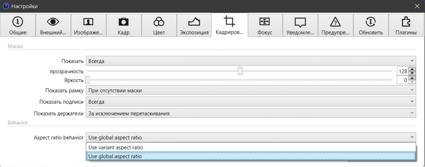Decrease the прозрачность value with down arrow
The height and width of the screenshot is (167, 425).
(412, 73)
